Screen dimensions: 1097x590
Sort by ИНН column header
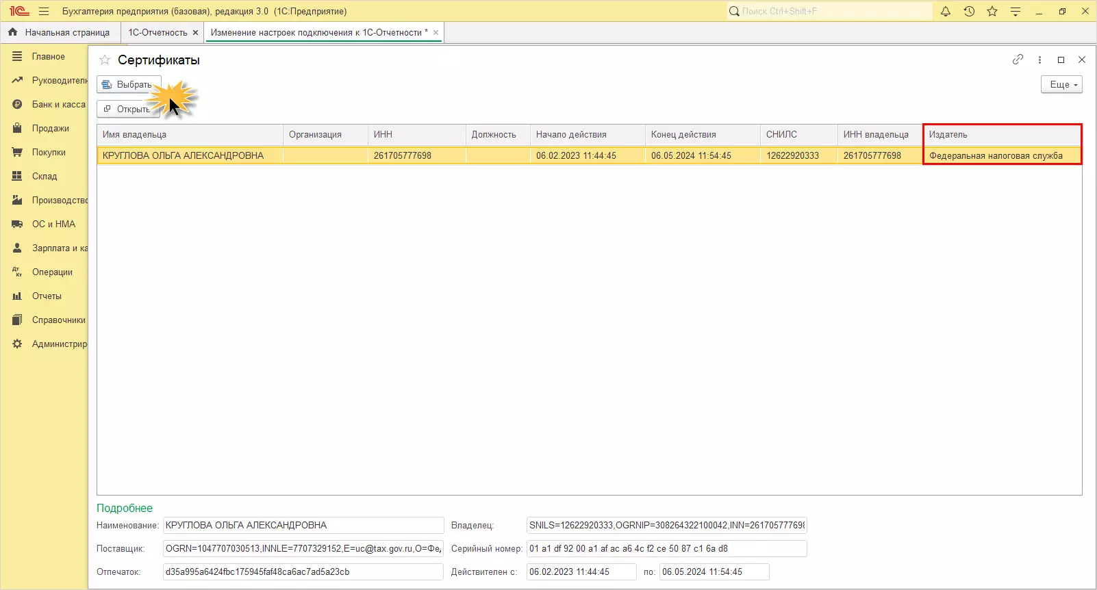click(416, 135)
